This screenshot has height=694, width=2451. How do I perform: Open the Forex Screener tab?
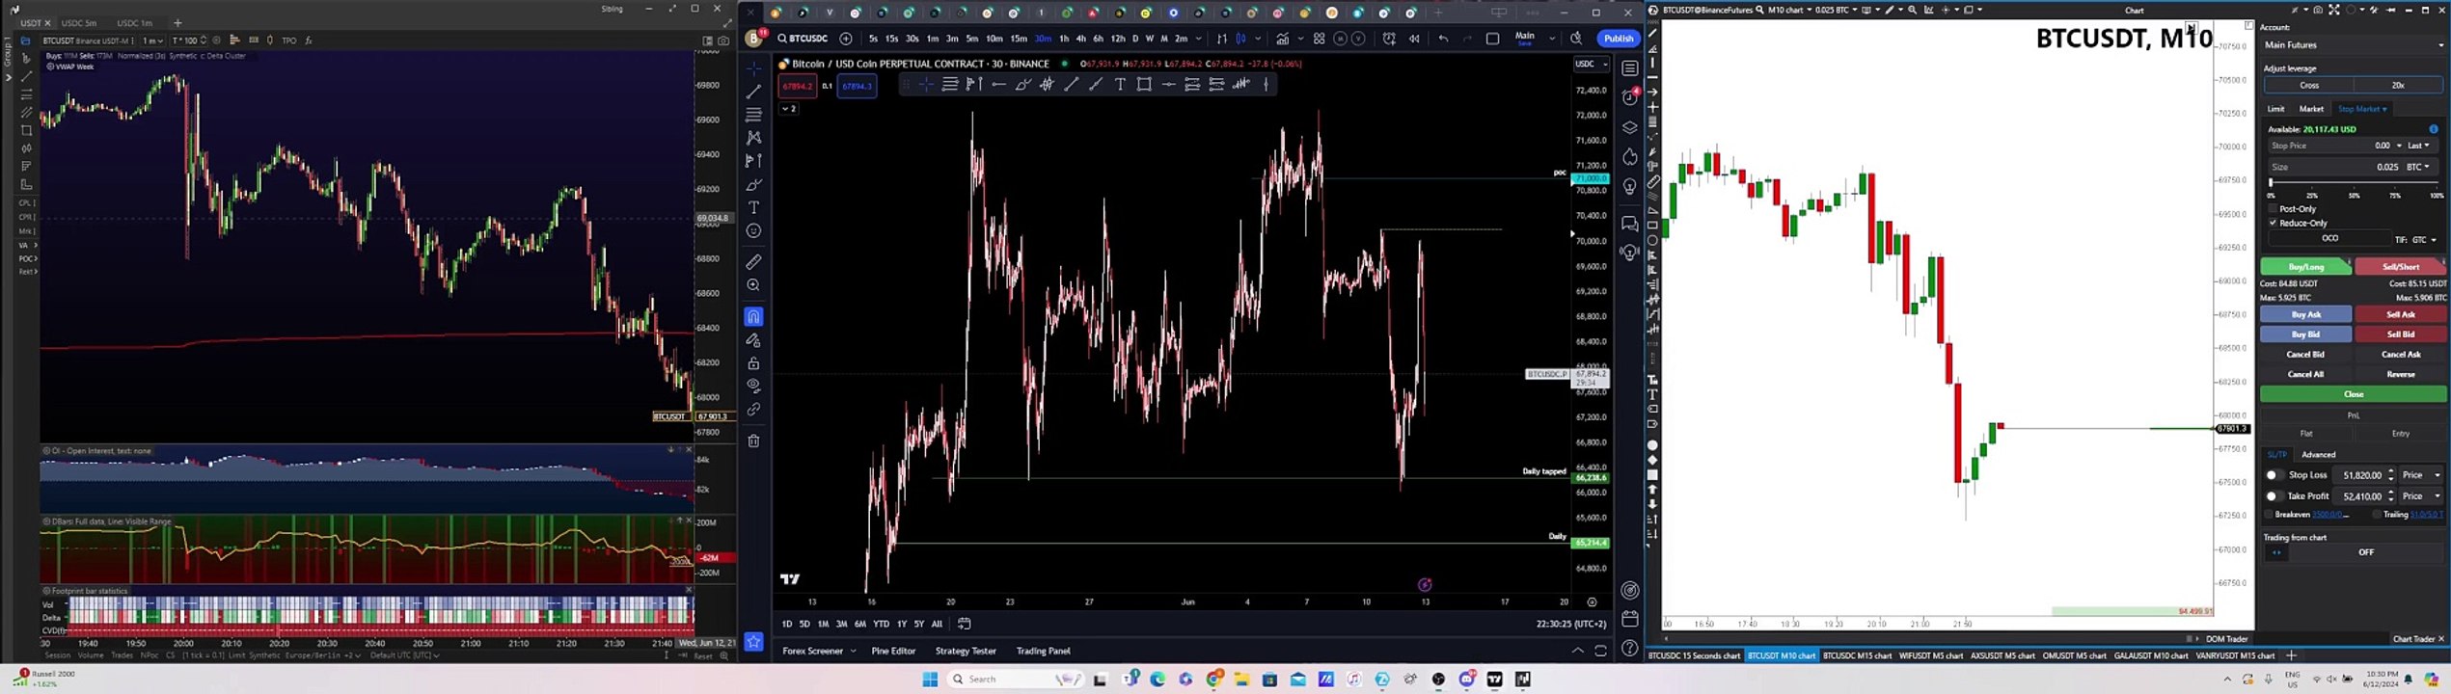[812, 651]
